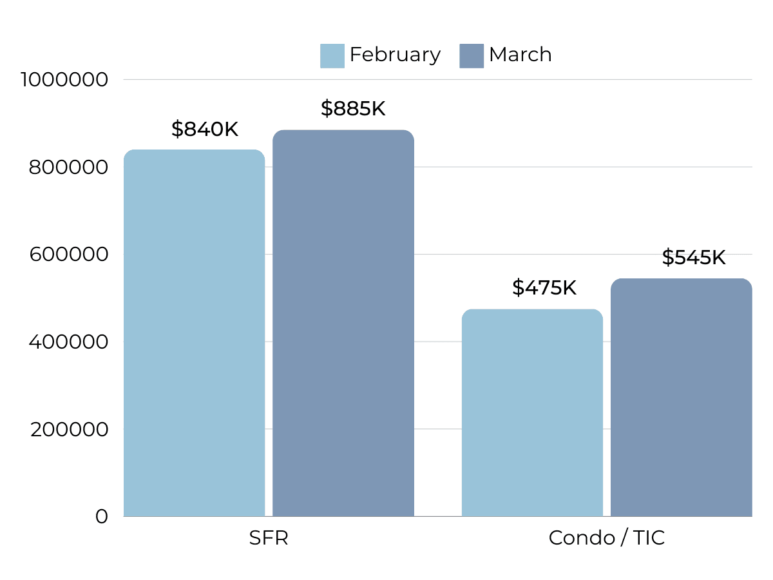Click the 1000000 y-axis tick label
This screenshot has width=773, height=580.
[64, 80]
